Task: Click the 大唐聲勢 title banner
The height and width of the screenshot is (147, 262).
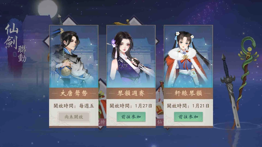Action: pos(74,93)
